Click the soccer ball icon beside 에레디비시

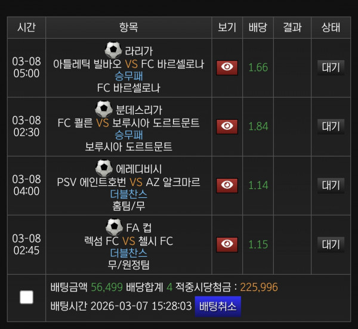pyautogui.click(x=104, y=168)
